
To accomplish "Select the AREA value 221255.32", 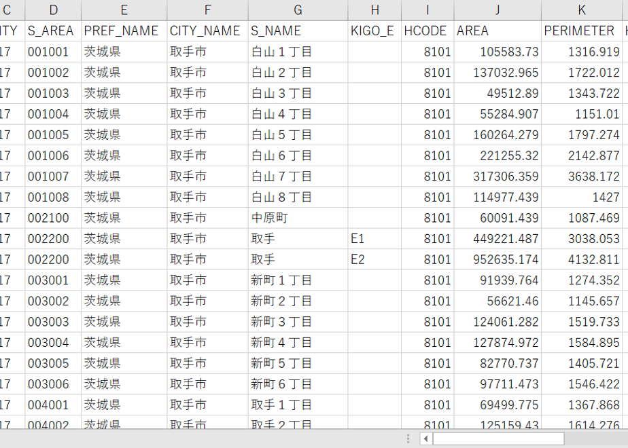I will coord(498,155).
